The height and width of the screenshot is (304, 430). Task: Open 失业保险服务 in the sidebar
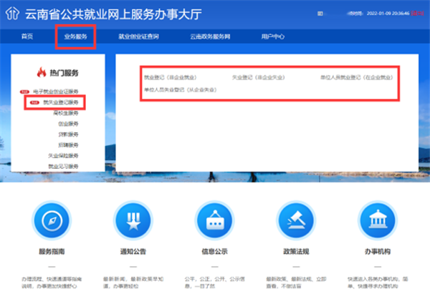[x=63, y=155]
